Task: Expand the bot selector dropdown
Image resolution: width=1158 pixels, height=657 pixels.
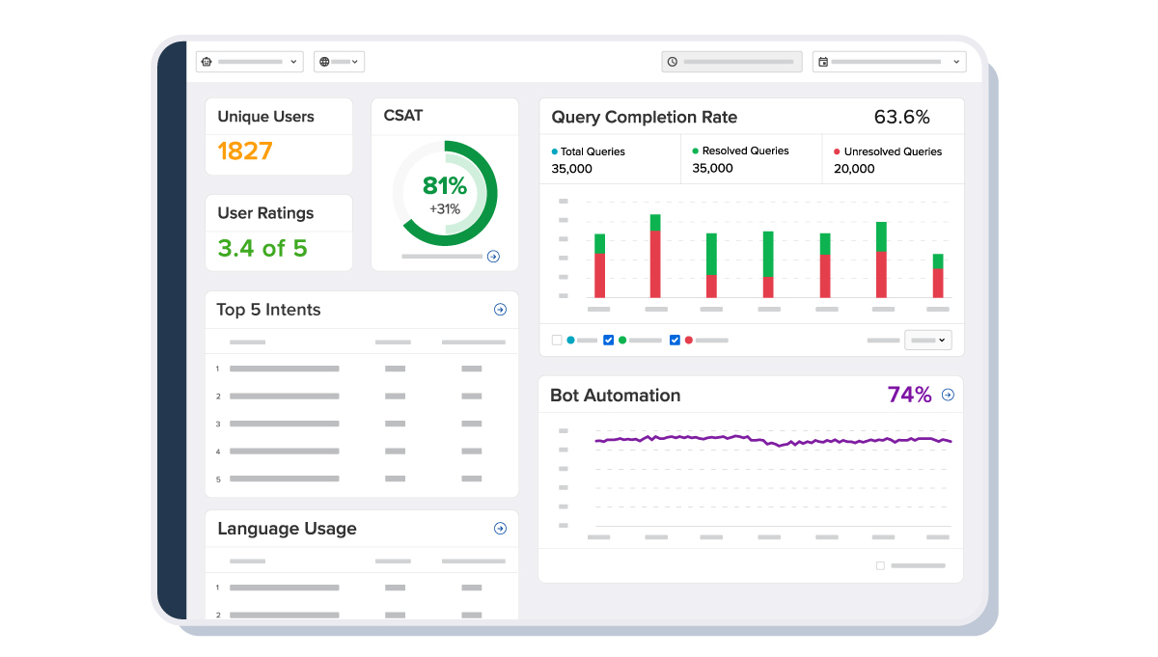Action: [x=292, y=62]
